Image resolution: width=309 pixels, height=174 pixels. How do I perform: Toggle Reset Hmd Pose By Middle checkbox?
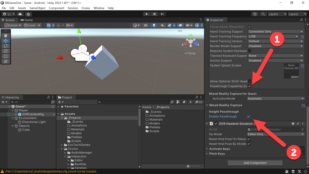(249, 144)
